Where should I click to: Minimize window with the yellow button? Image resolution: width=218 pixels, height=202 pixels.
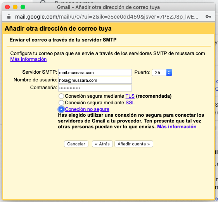15,7
